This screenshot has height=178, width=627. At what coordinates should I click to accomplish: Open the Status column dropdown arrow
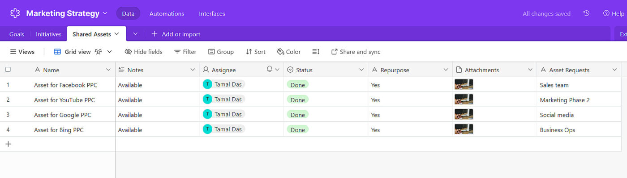pos(362,70)
